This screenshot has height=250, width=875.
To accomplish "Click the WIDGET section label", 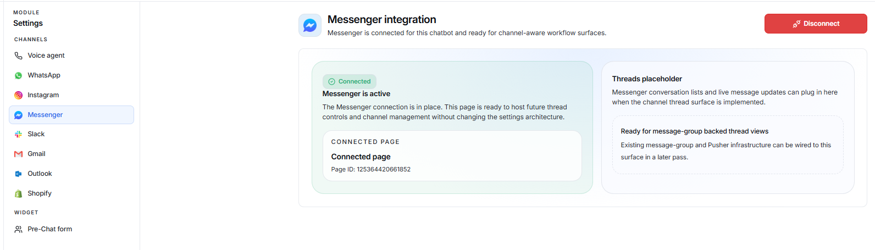I will click(26, 213).
